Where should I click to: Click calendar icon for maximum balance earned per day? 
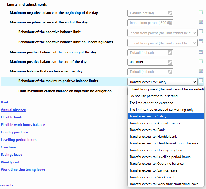[201, 71]
